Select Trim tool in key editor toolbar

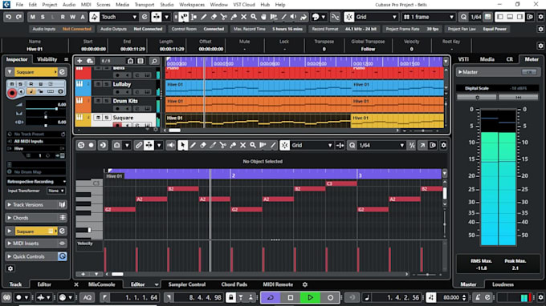click(x=213, y=145)
